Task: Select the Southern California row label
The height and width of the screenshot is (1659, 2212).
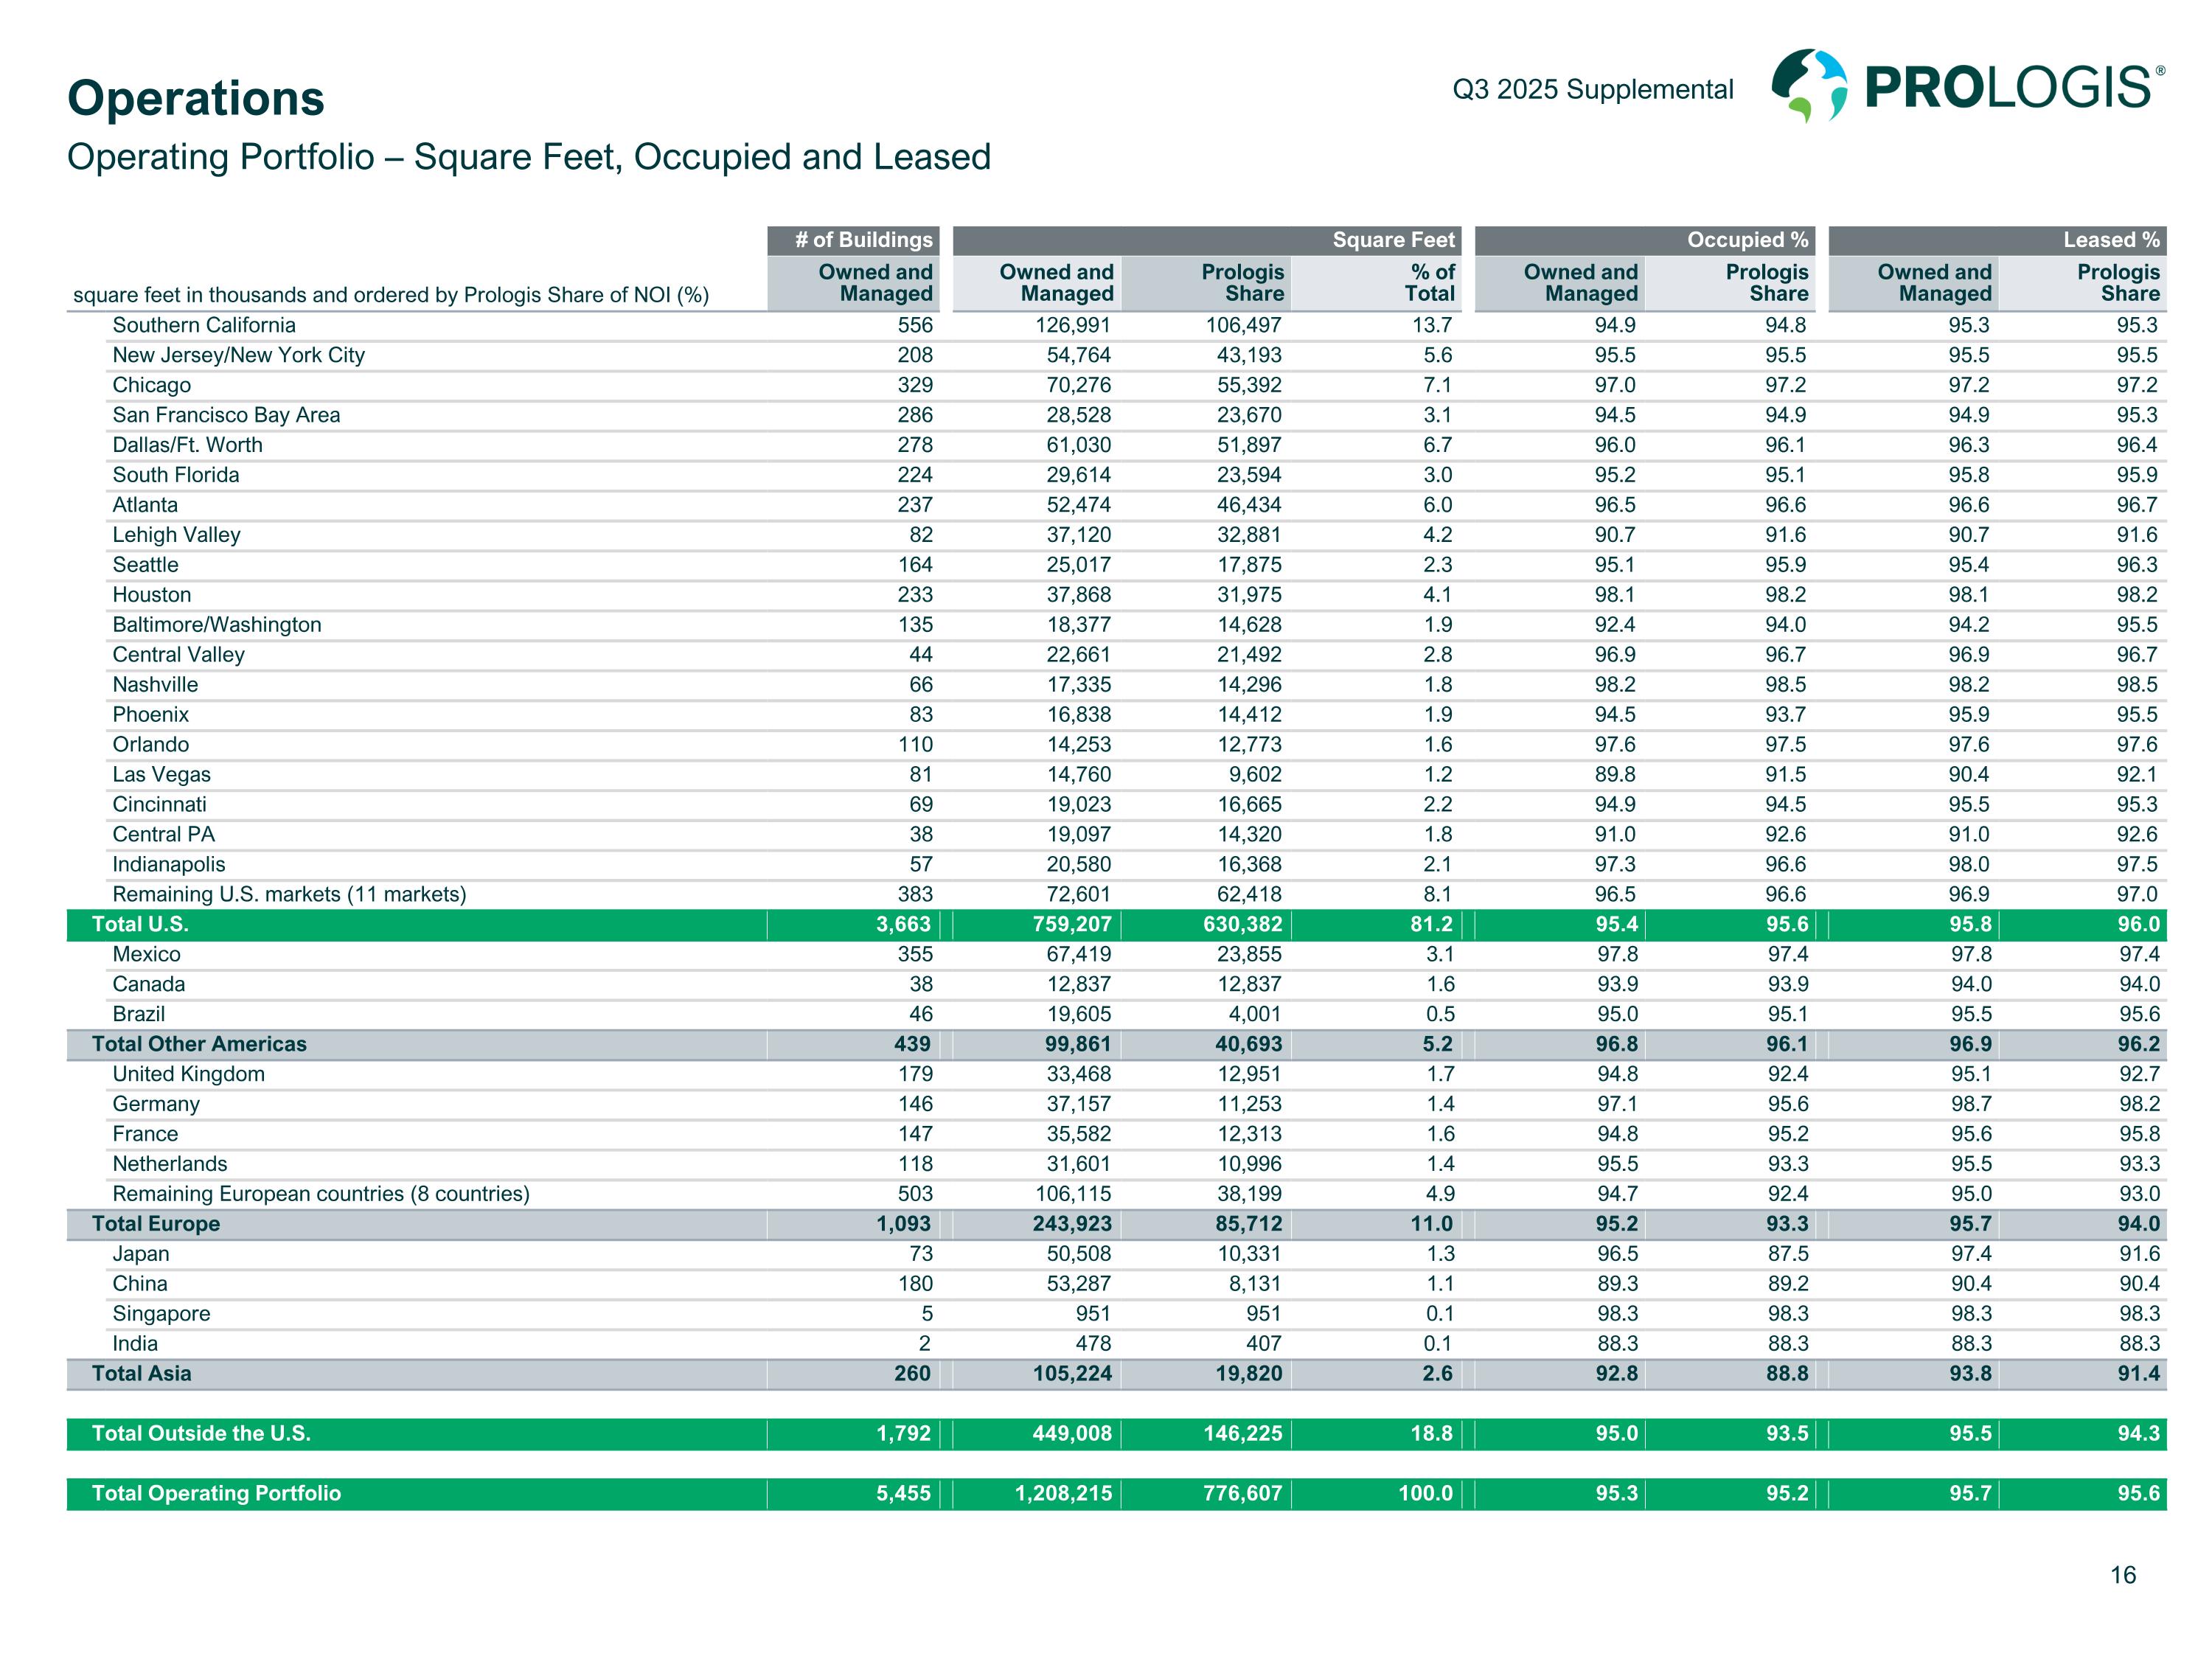Action: click(204, 325)
